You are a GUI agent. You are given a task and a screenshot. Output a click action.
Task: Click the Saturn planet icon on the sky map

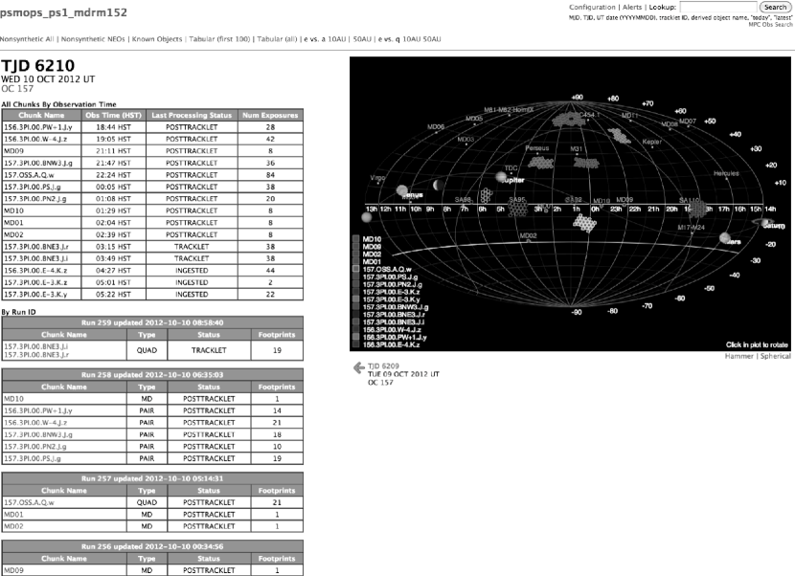click(x=762, y=222)
